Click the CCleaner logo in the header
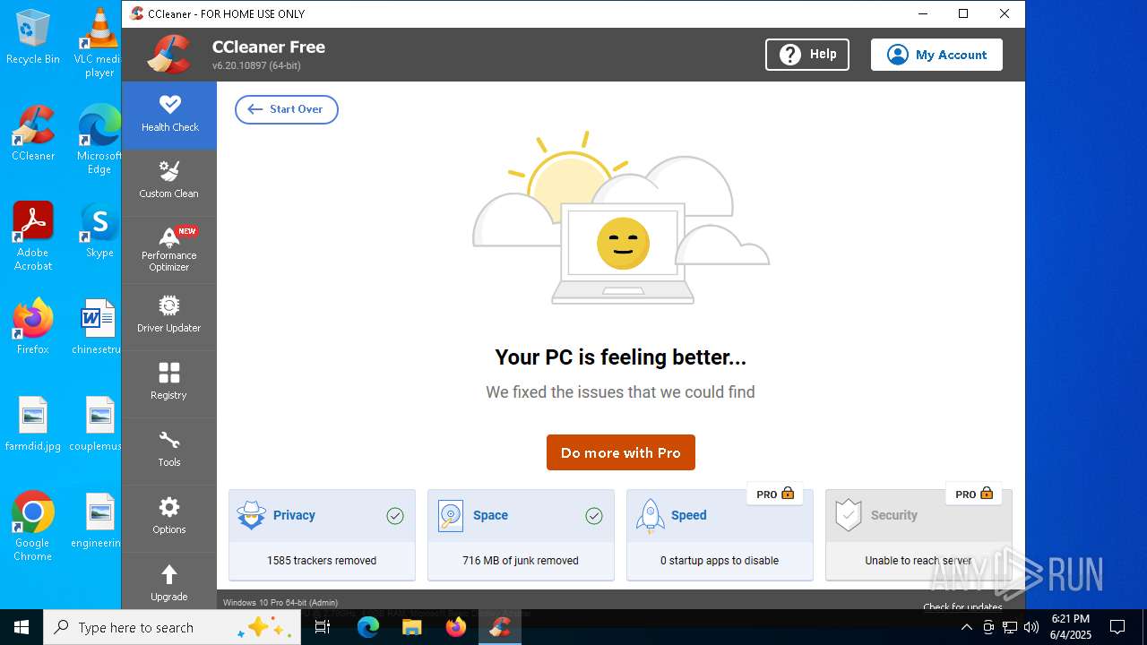The height and width of the screenshot is (645, 1147). [x=169, y=54]
